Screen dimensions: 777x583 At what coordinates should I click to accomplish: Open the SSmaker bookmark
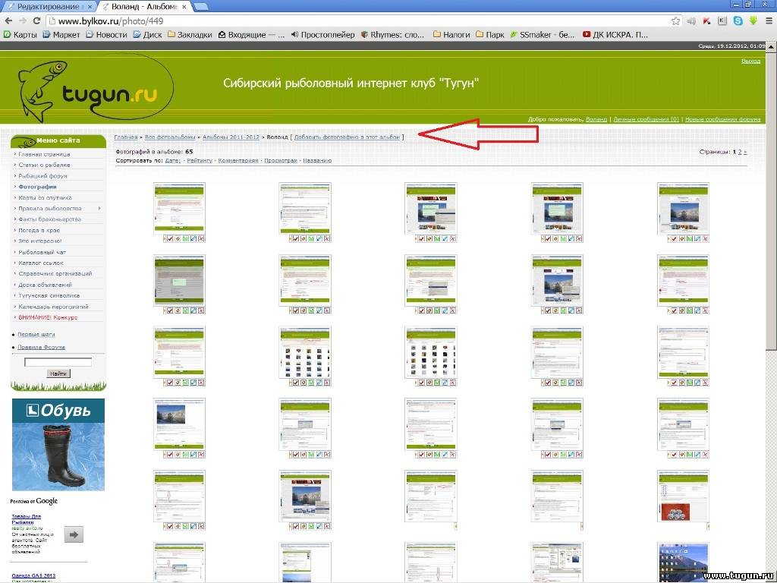pyautogui.click(x=542, y=35)
